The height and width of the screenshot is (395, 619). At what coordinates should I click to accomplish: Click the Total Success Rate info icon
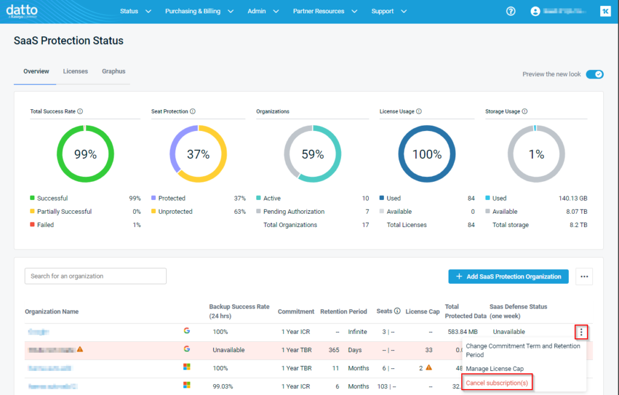pyautogui.click(x=80, y=112)
